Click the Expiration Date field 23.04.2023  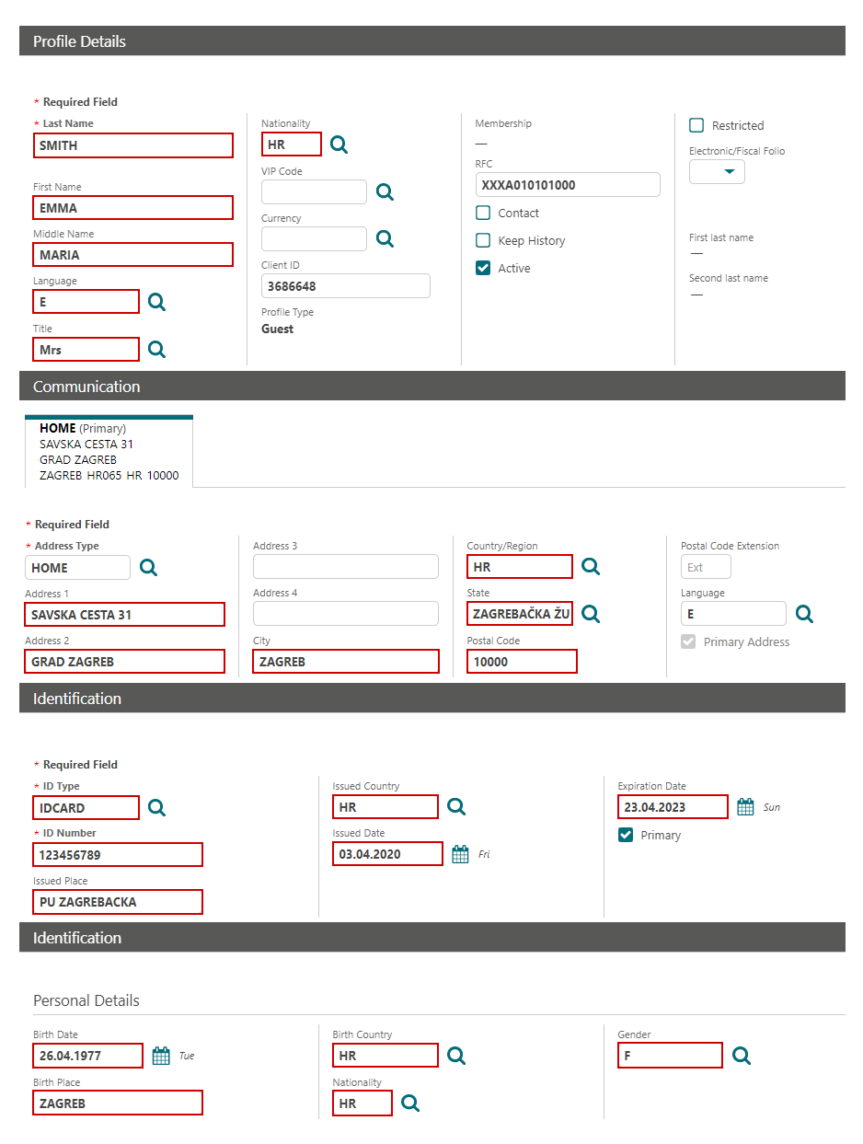pyautogui.click(x=673, y=807)
